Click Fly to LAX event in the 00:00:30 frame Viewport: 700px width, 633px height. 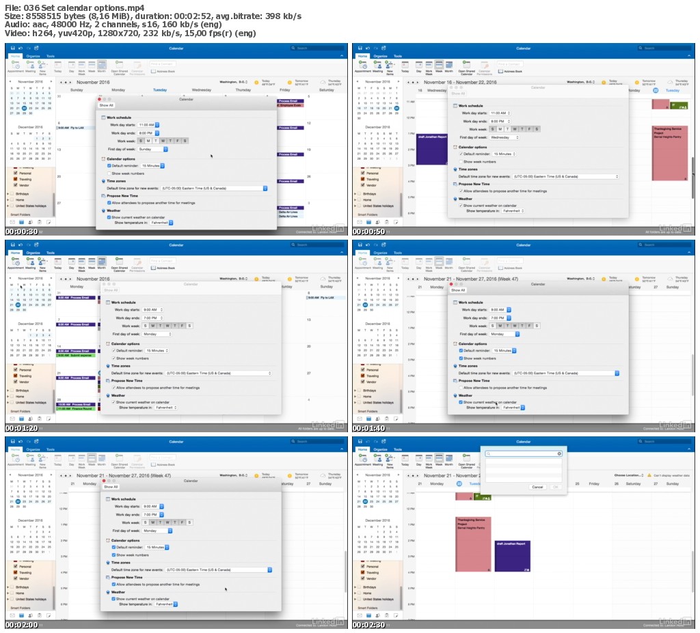[76, 128]
